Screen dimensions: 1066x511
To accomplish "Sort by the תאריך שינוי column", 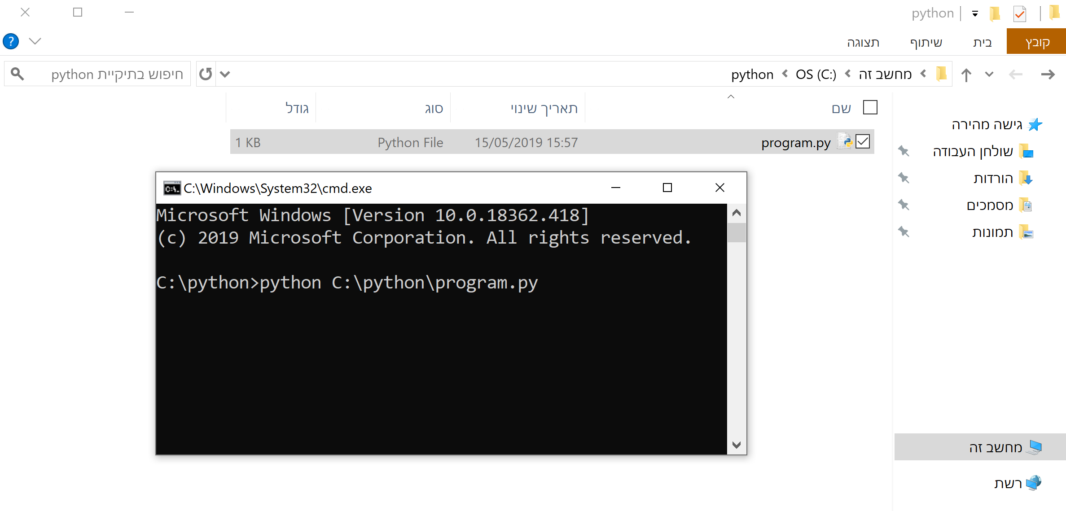I will (x=544, y=108).
